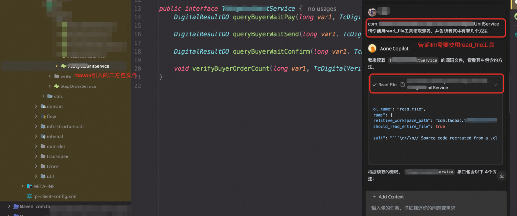Click the StepOrderService interface icon
This screenshot has width=517, height=216.
(56, 86)
